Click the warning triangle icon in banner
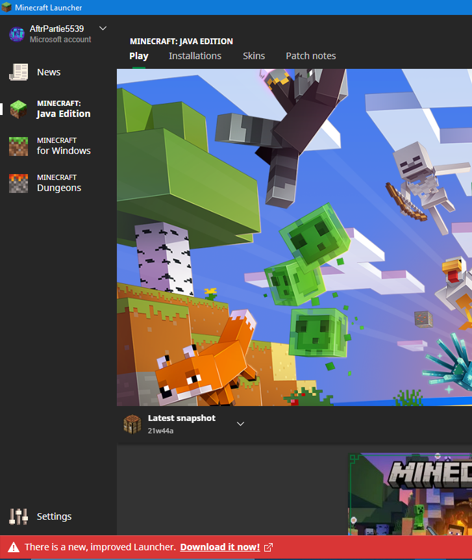The image size is (472, 560). (x=14, y=547)
